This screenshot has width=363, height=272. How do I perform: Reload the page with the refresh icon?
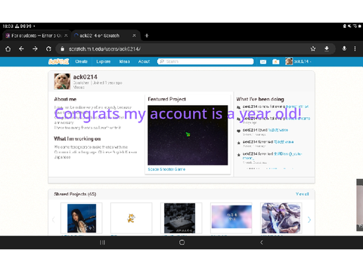pos(48,49)
